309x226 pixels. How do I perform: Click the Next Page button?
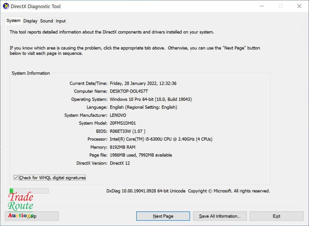pos(163,216)
